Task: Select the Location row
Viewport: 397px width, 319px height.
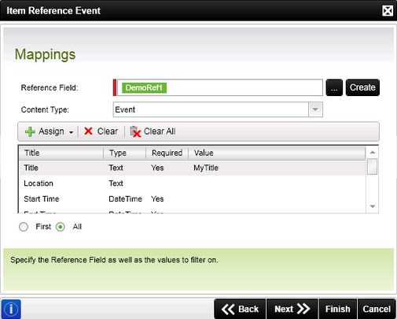Action: click(x=193, y=184)
